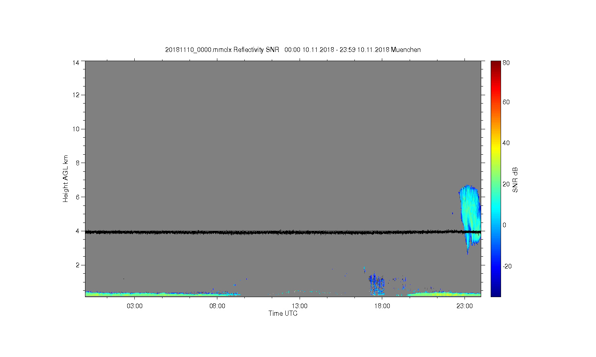Click the colorbar value 40
Viewport: 596px width, 357px height.
pyautogui.click(x=506, y=143)
